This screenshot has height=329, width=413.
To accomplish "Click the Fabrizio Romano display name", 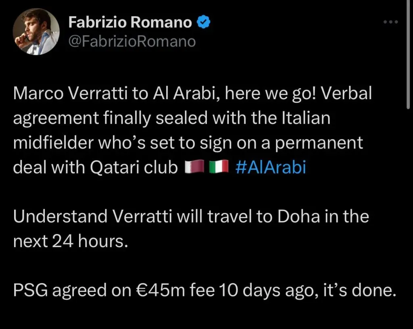I will click(x=130, y=23).
